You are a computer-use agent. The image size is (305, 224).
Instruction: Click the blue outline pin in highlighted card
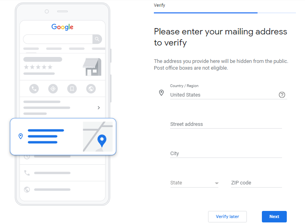click(x=21, y=136)
